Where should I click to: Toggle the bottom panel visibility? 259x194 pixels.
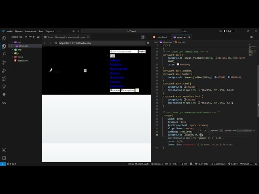(x=229, y=31)
